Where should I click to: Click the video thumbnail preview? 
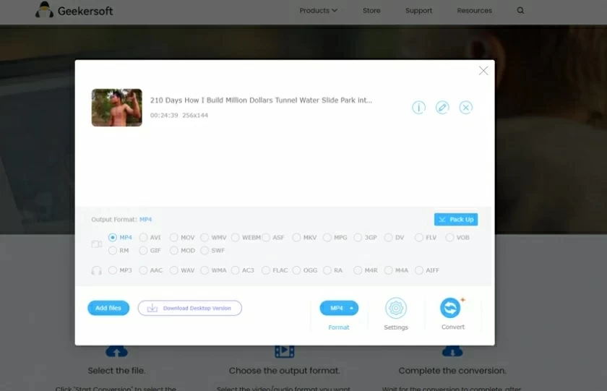pyautogui.click(x=117, y=108)
